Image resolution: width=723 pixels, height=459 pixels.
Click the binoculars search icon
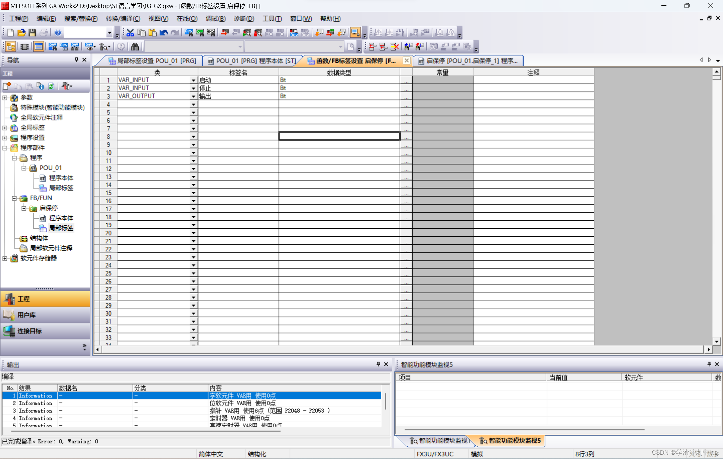click(135, 47)
